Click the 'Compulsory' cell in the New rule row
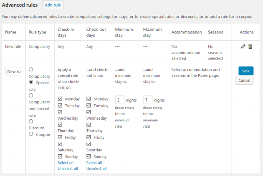Image resolution: width=263 pixels, height=176 pixels. point(39,47)
